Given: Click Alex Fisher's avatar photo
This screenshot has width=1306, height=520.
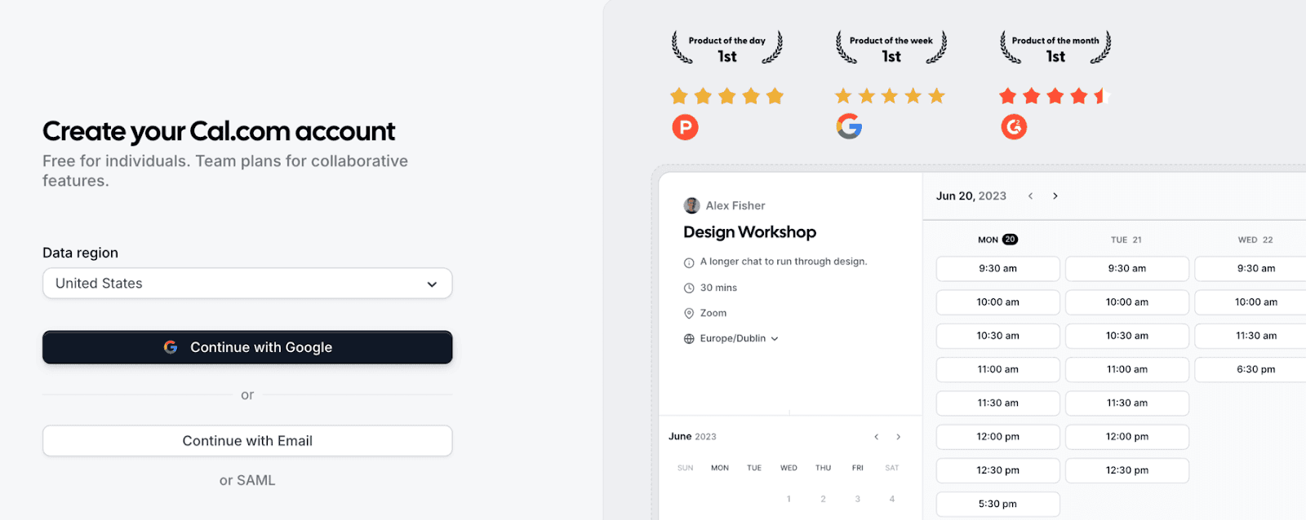Looking at the screenshot, I should pos(691,205).
